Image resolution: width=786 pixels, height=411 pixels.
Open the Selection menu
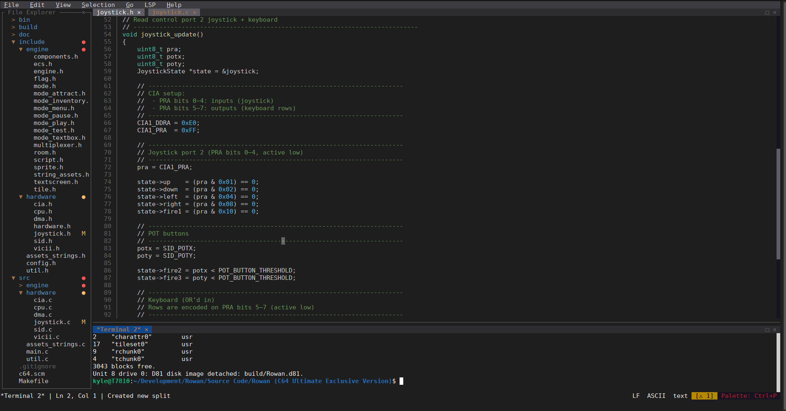pos(98,5)
